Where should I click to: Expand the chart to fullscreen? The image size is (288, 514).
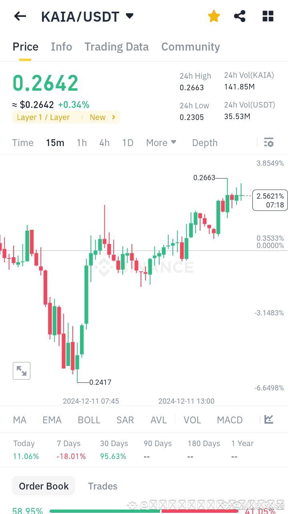[x=22, y=370]
